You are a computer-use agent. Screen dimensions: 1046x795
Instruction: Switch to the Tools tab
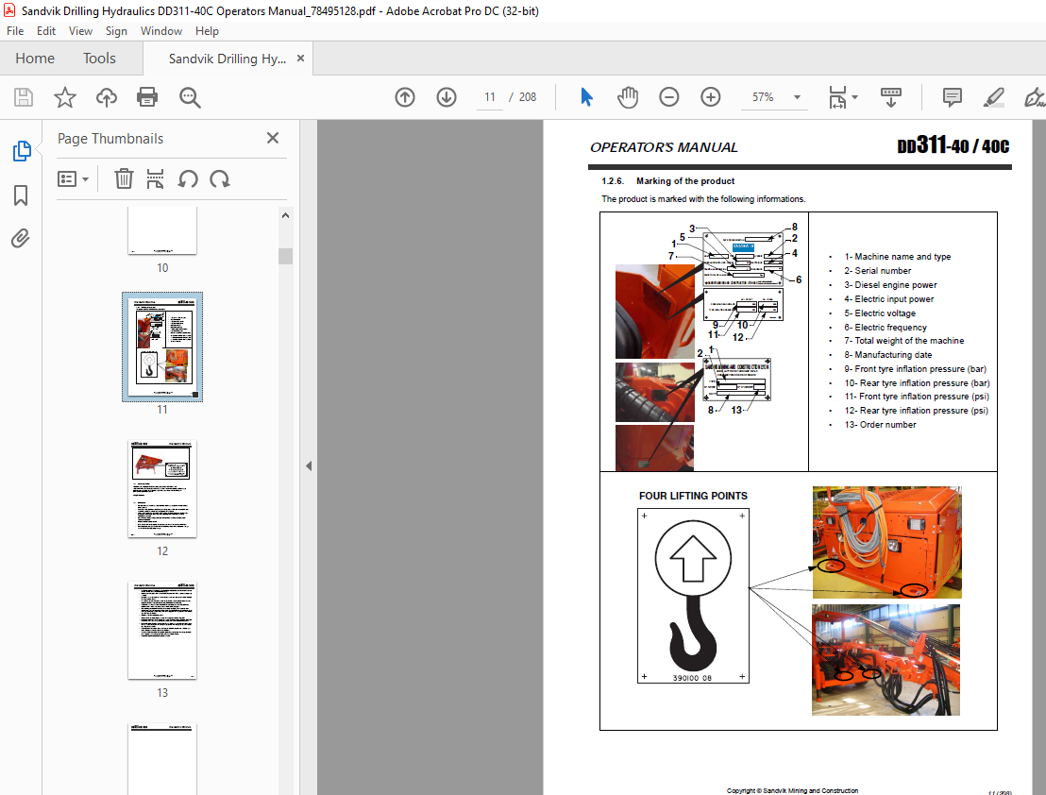pos(99,58)
